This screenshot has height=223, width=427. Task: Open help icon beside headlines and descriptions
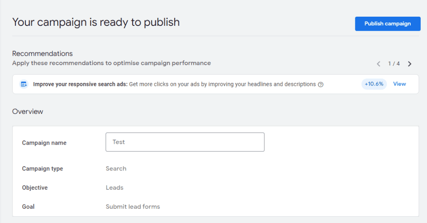point(321,85)
